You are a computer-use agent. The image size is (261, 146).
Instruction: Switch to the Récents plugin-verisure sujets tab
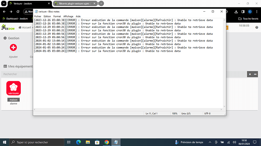(x=75, y=3)
